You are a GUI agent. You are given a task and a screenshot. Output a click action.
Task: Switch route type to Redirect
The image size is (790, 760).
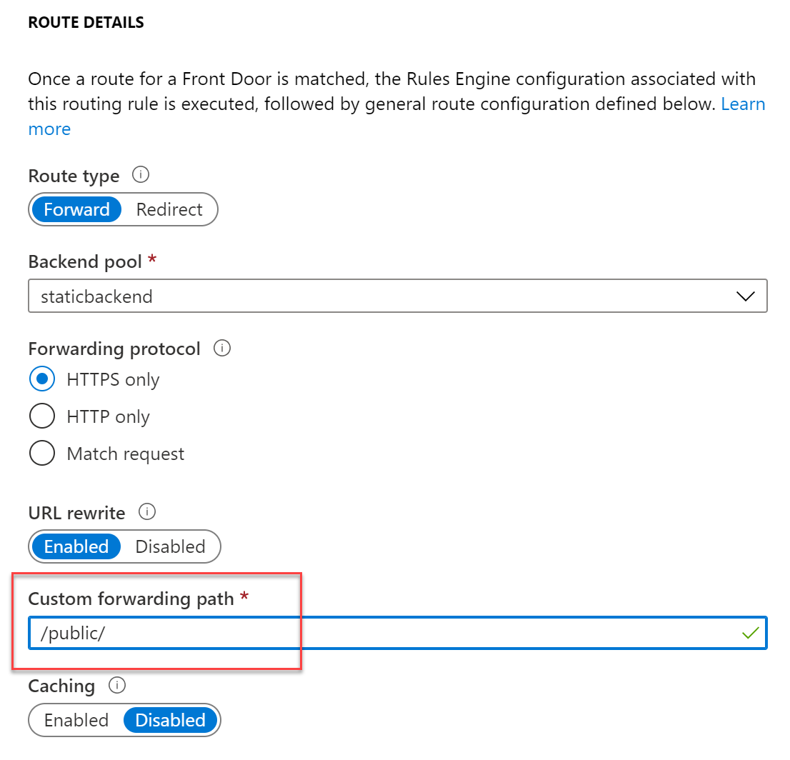(169, 210)
